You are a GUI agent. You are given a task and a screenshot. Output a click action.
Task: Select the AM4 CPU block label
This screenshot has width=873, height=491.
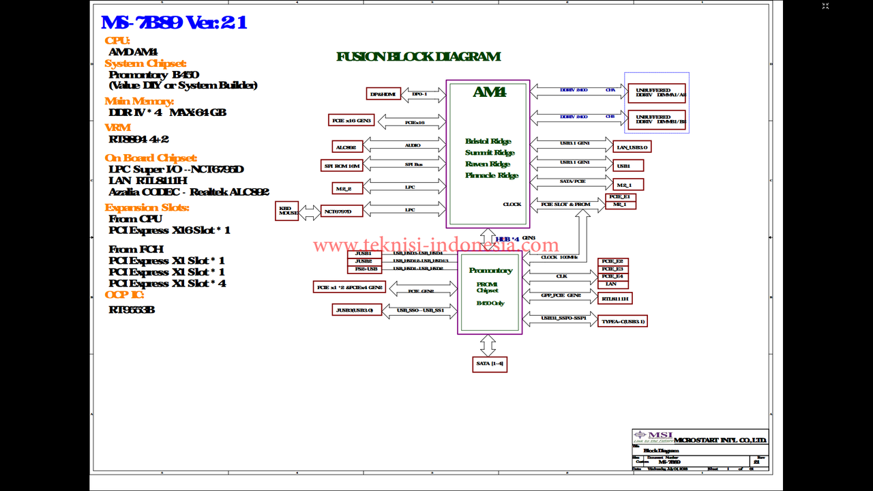[x=490, y=93]
